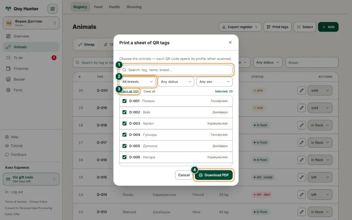This screenshot has width=352, height=220.
Task: Click Clear all in dialog
Action: (149, 91)
